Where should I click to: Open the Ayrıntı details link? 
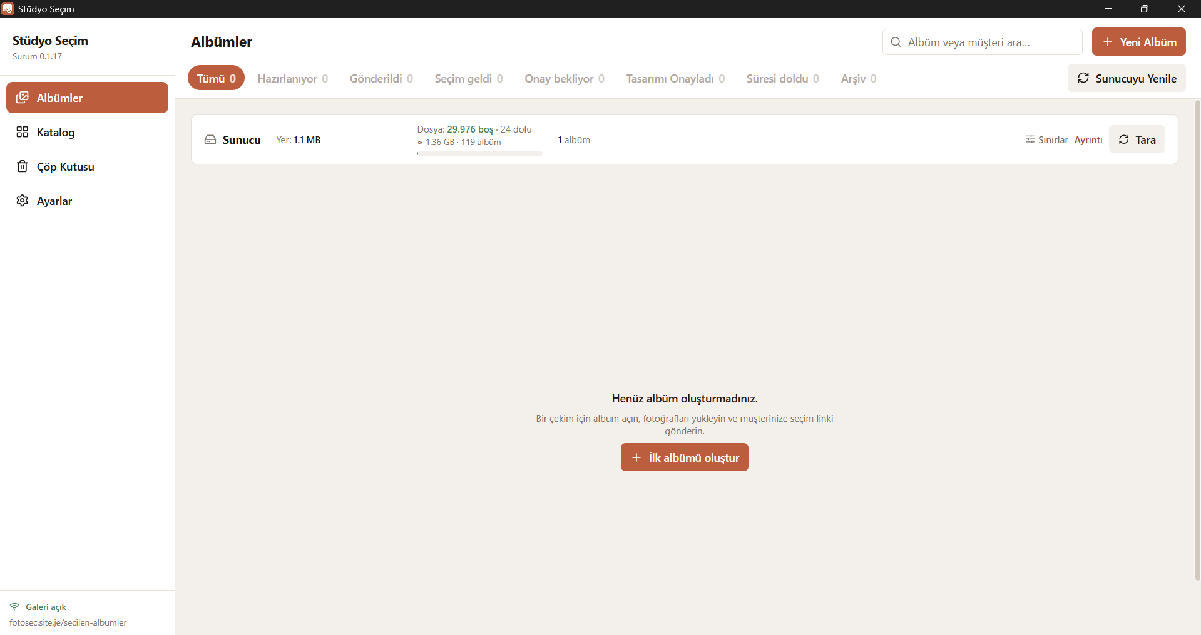[1088, 139]
